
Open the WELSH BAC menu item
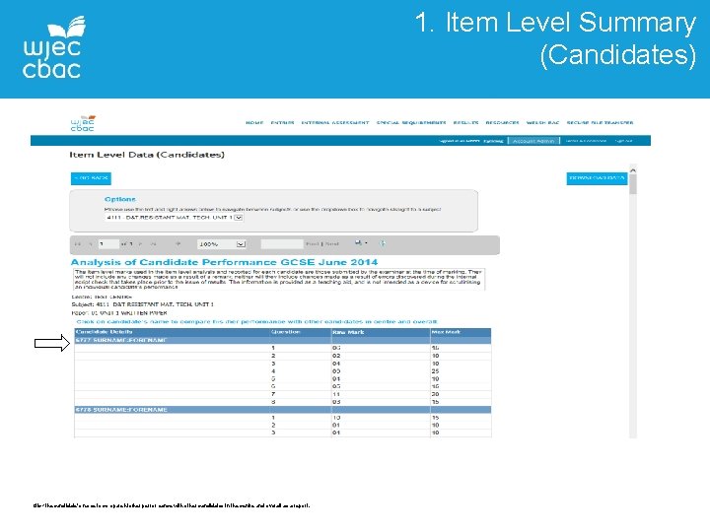pos(543,122)
